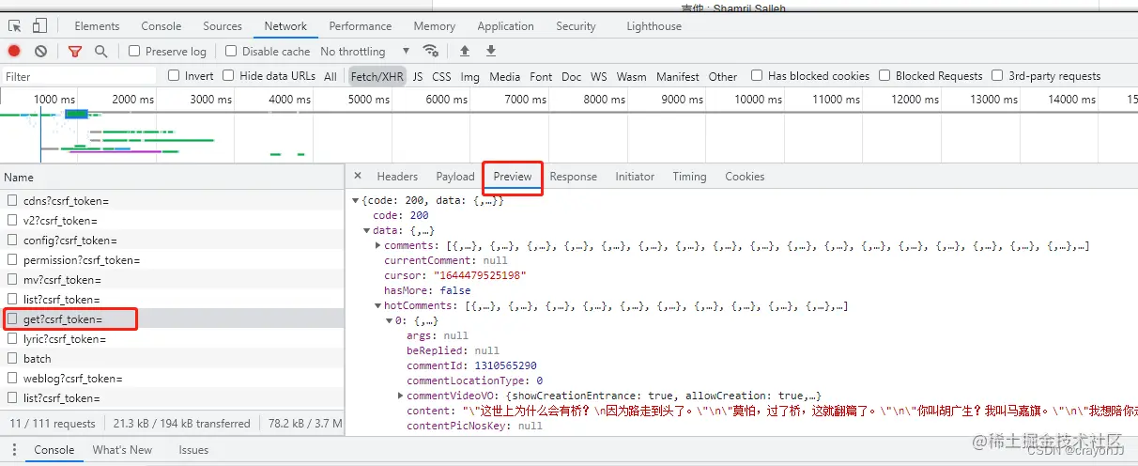
Task: Toggle the red filter funnel icon
Action: tap(75, 51)
